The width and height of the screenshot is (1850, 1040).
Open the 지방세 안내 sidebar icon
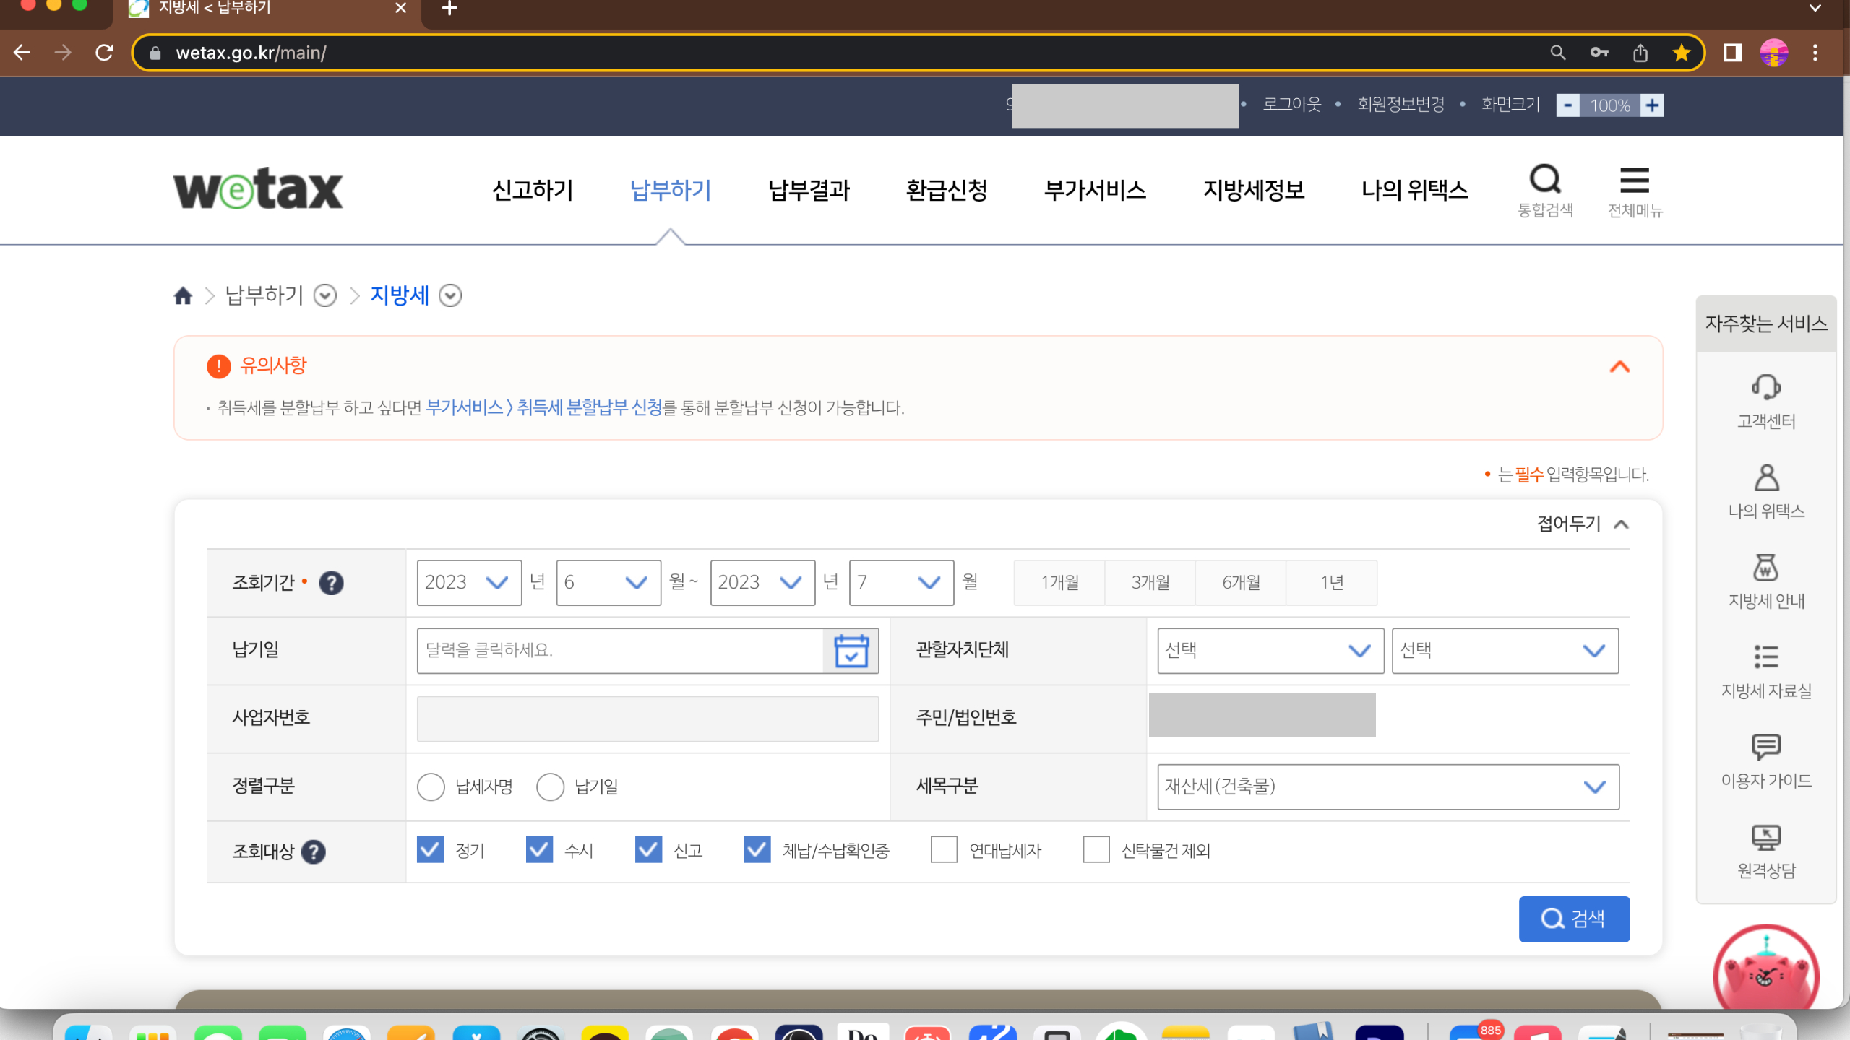coord(1765,568)
